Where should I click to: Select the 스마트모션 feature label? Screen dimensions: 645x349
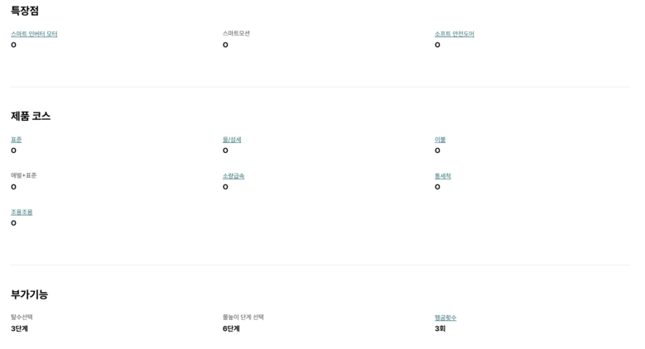point(236,33)
